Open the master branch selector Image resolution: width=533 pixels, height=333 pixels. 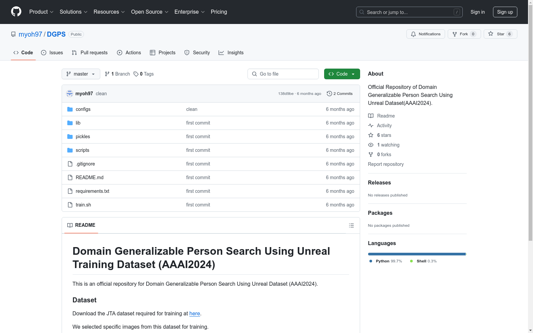coord(81,74)
